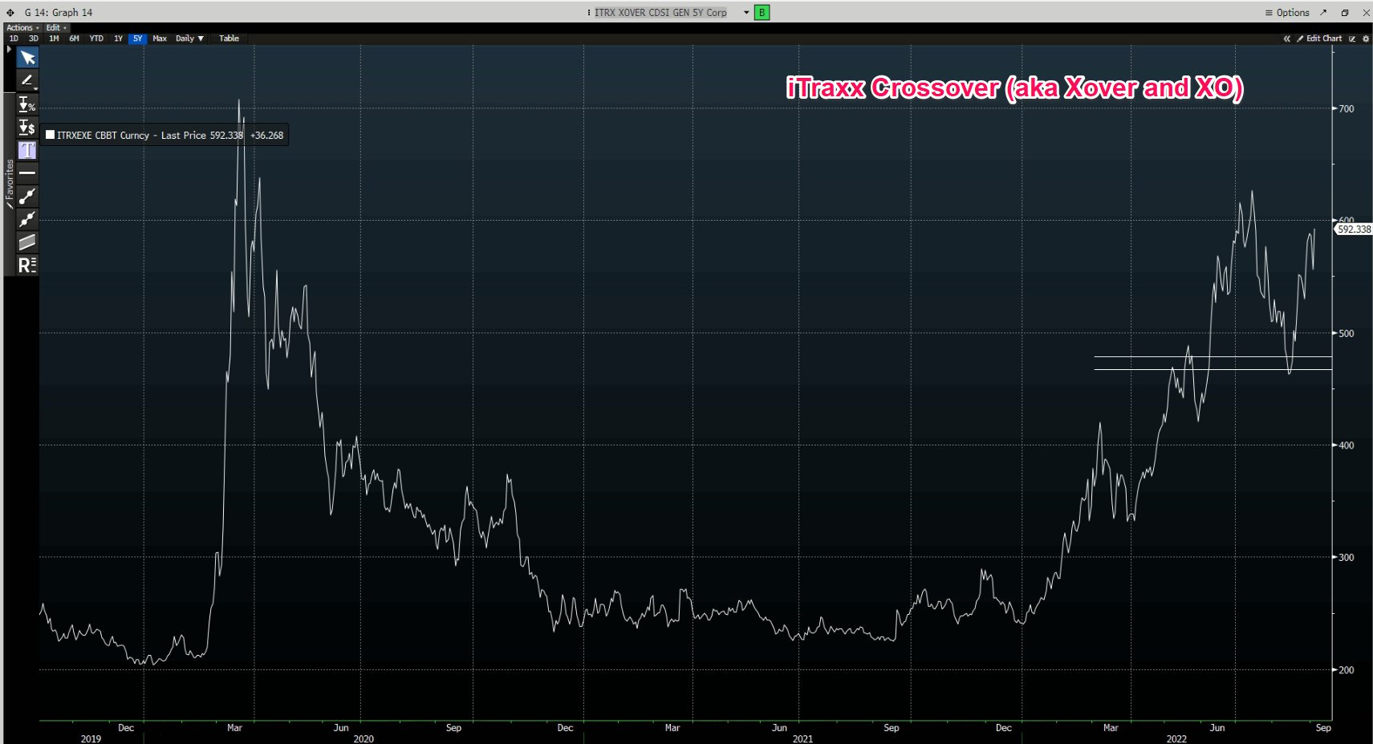Image resolution: width=1373 pixels, height=744 pixels.
Task: Click the green B security indicator
Action: [x=762, y=12]
